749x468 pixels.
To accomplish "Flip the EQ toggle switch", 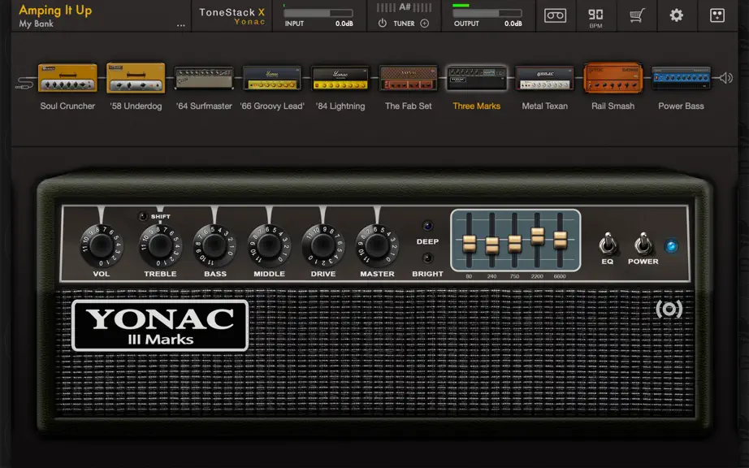I will tap(608, 243).
